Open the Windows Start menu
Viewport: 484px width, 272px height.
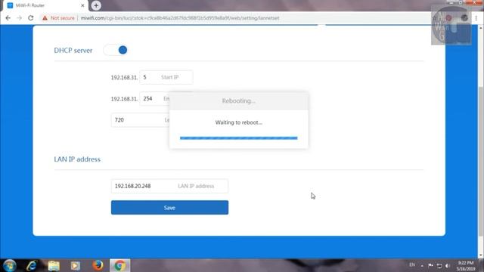coord(10,265)
